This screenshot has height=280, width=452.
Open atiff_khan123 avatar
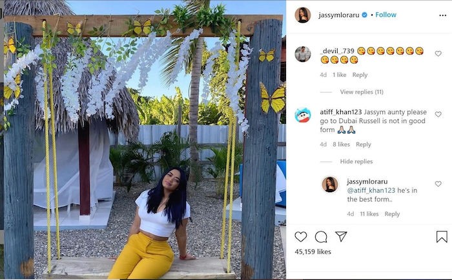(303, 115)
